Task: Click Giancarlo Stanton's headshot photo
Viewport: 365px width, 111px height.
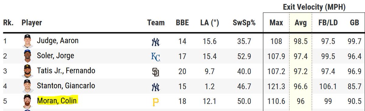Action: pos(27,86)
